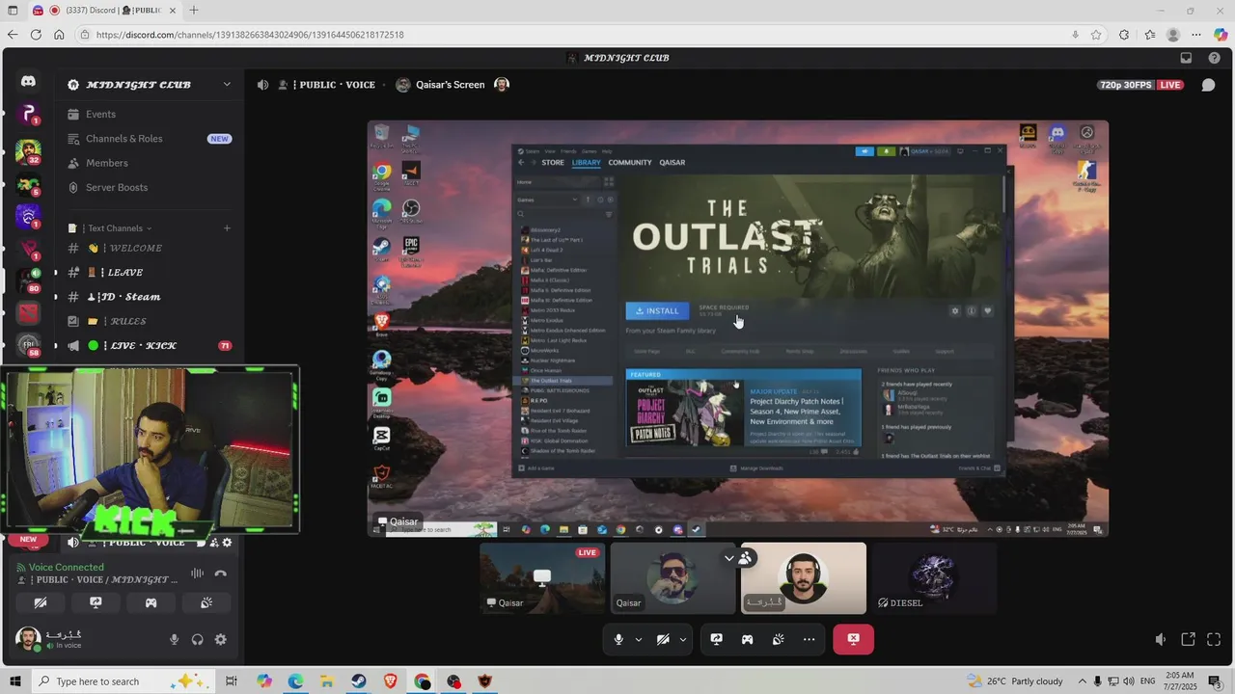1235x694 pixels.
Task: Open the Discord inbox icon in title bar
Action: tap(1186, 58)
